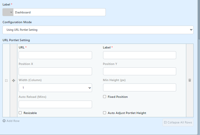Viewport: 200px width, 135px height.
Task: Open the Configuration Mode dropdown
Action: pos(98,30)
